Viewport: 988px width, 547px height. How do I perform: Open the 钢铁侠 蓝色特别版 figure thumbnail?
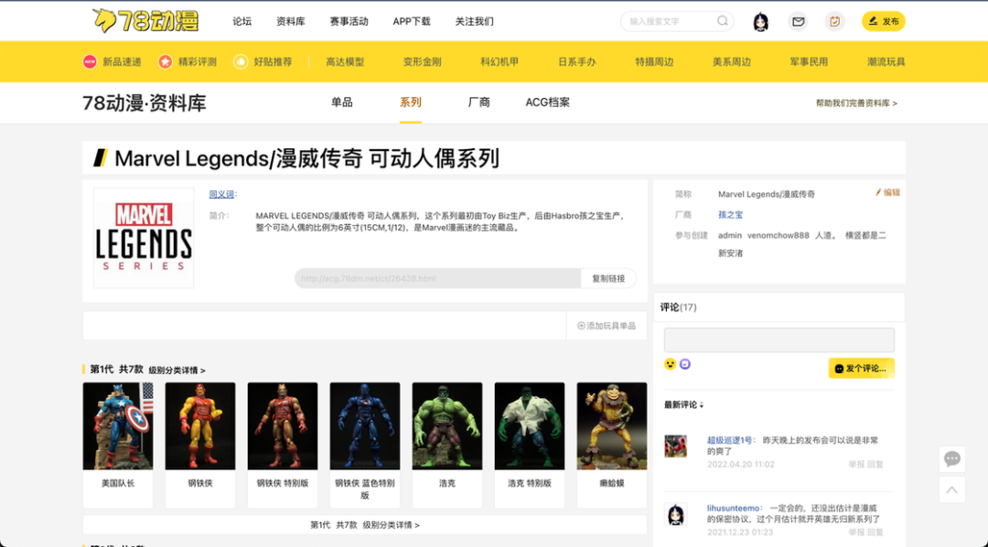tap(365, 426)
